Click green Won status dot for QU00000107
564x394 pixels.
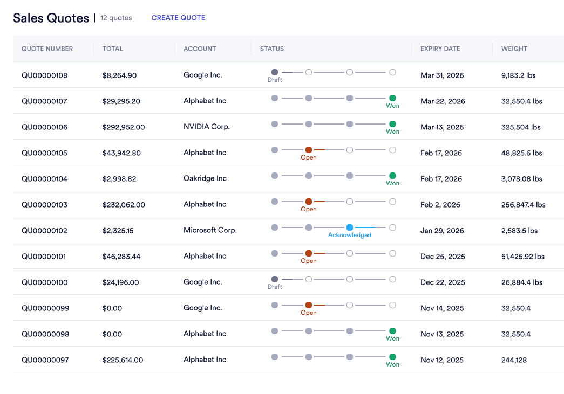(393, 98)
